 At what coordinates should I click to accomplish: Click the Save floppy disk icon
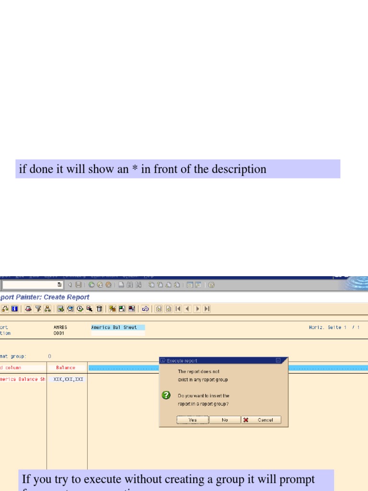tap(79, 285)
